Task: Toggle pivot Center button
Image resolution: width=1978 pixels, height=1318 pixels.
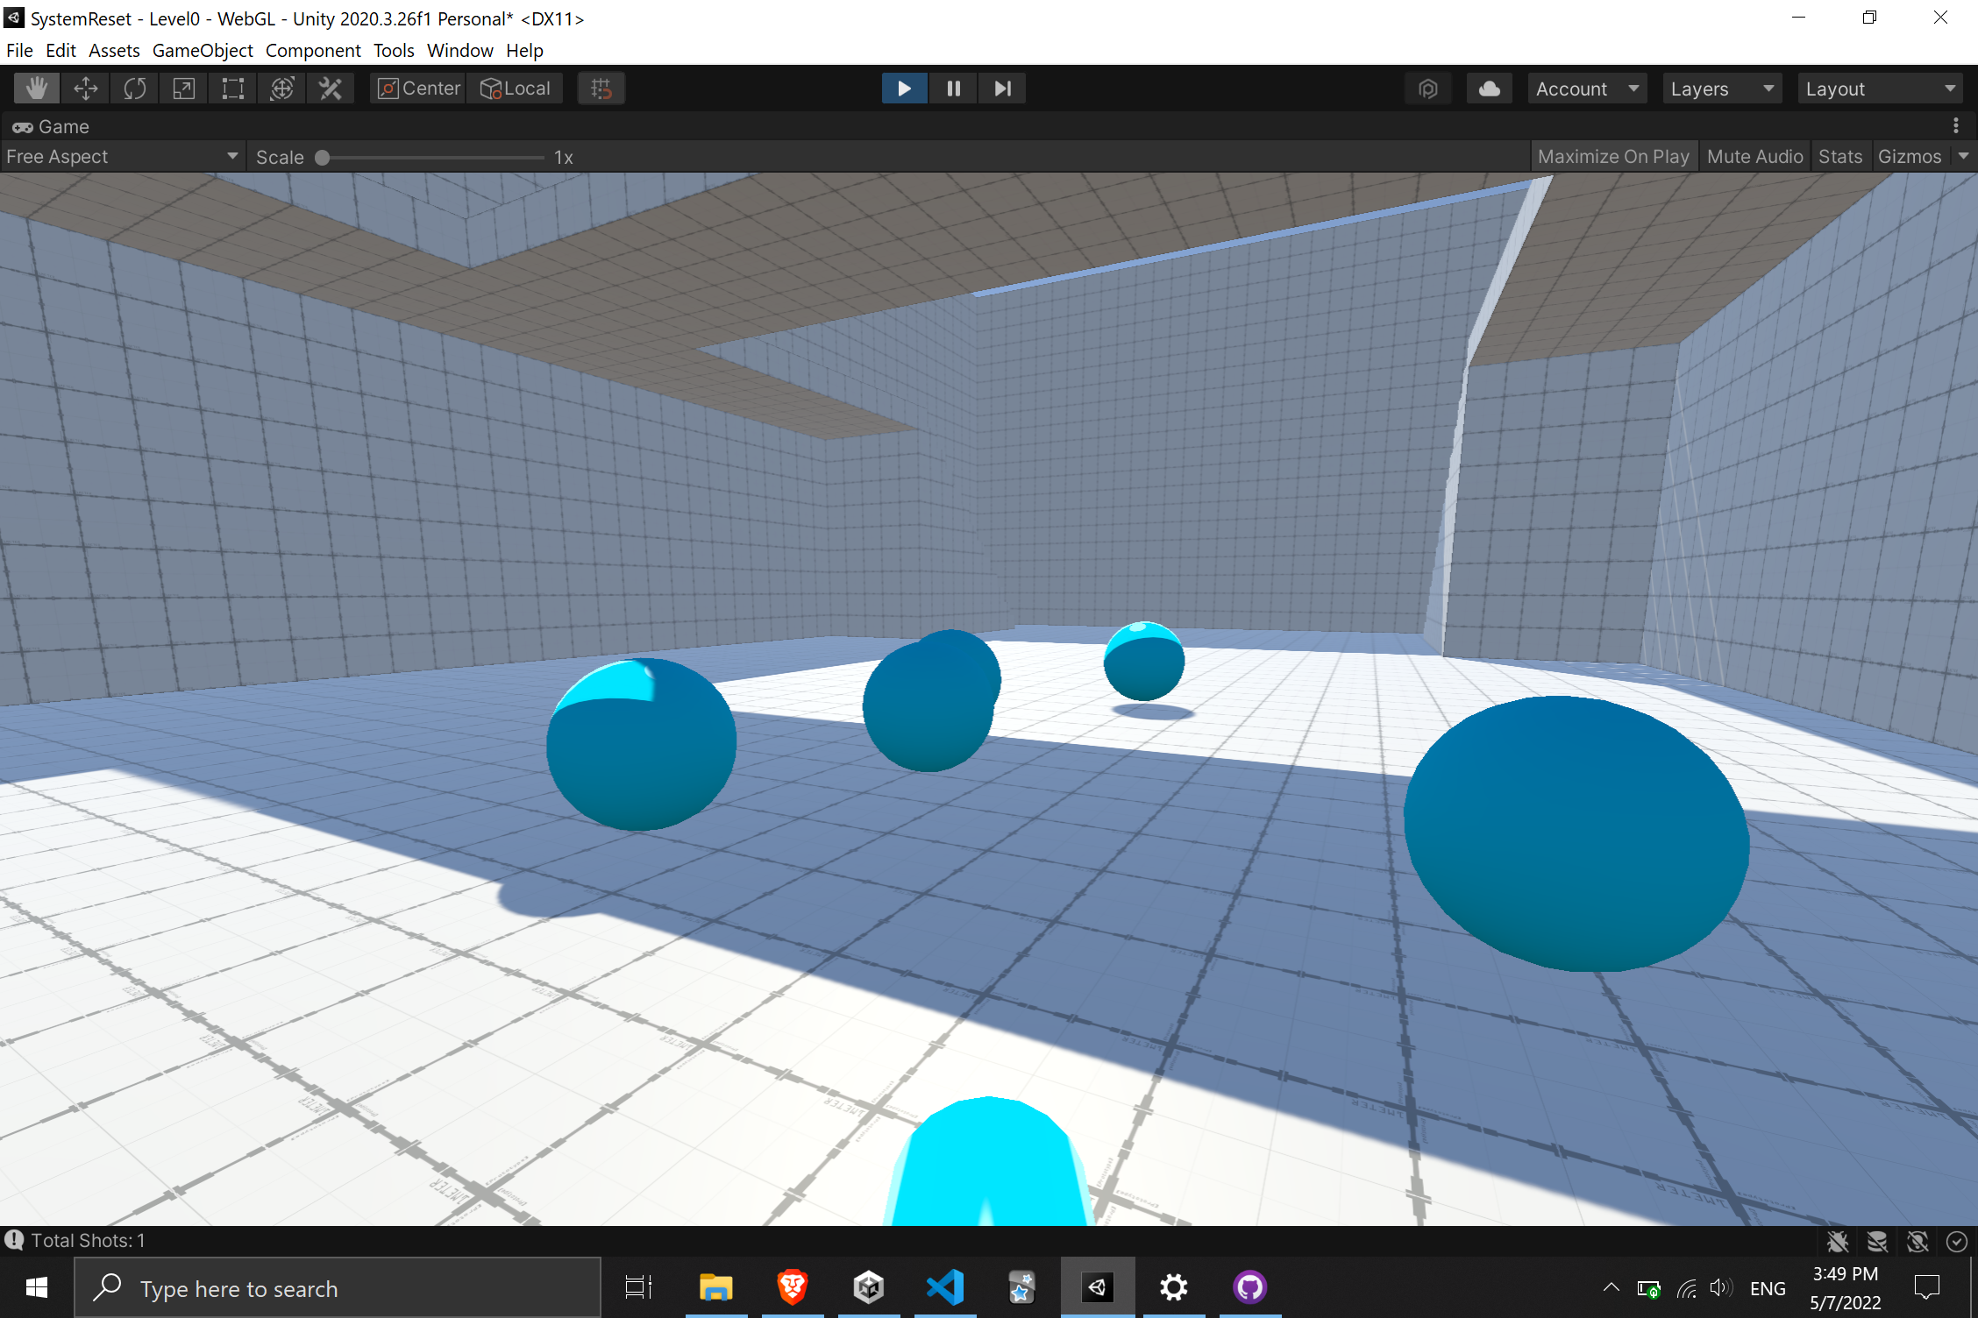Action: (419, 89)
